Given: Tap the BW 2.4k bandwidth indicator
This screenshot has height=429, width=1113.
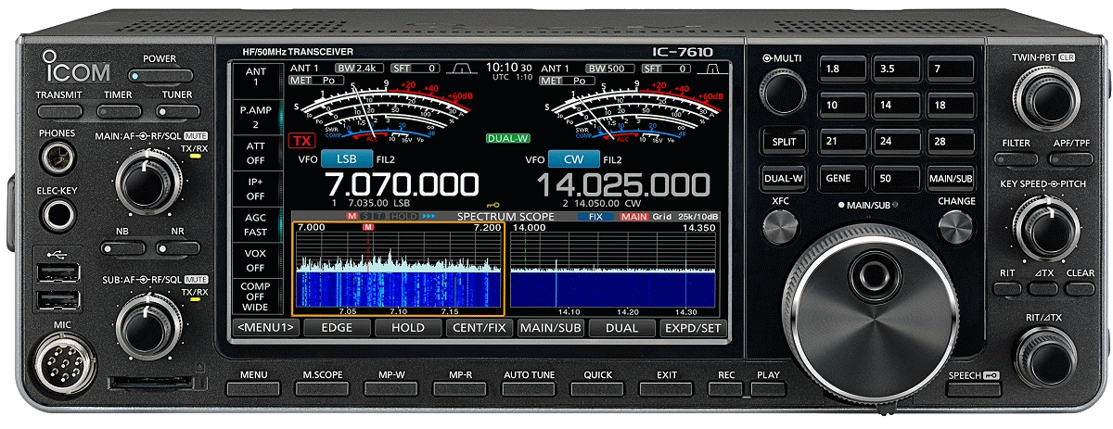Looking at the screenshot, I should coord(360,69).
